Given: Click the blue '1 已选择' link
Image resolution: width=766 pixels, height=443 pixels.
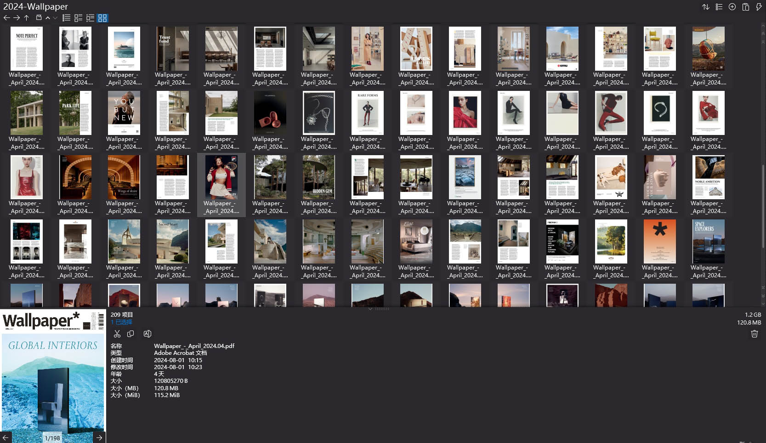Looking at the screenshot, I should 121,322.
